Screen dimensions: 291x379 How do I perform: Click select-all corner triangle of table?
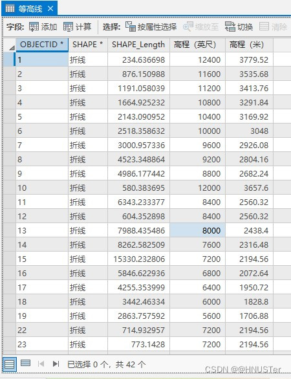pyautogui.click(x=12, y=48)
